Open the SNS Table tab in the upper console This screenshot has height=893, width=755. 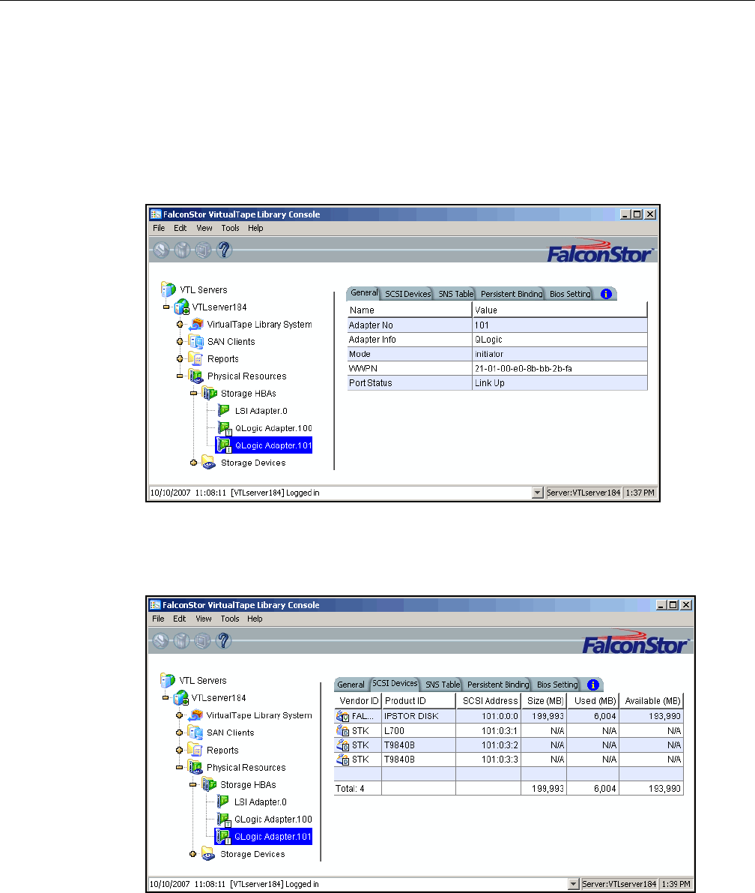455,294
